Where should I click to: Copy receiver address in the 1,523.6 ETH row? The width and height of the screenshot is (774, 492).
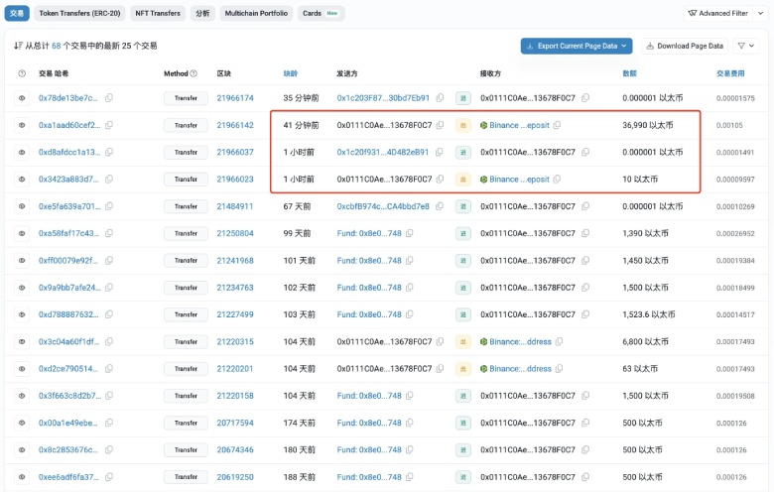(585, 314)
